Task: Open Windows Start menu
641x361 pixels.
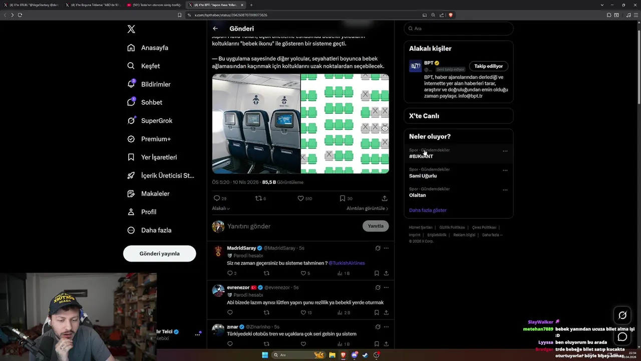Action: [x=265, y=355]
